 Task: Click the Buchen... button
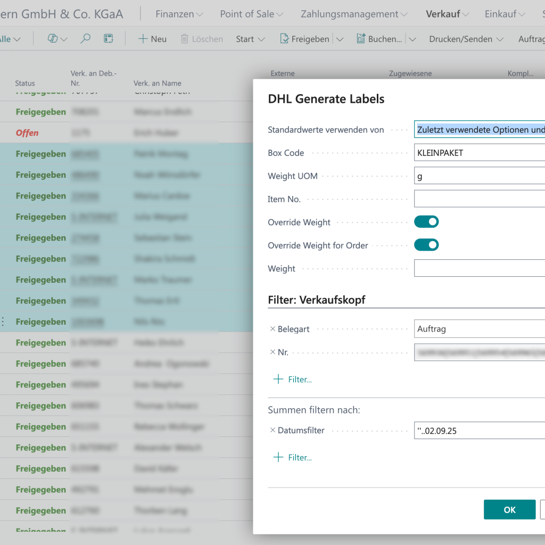[379, 39]
